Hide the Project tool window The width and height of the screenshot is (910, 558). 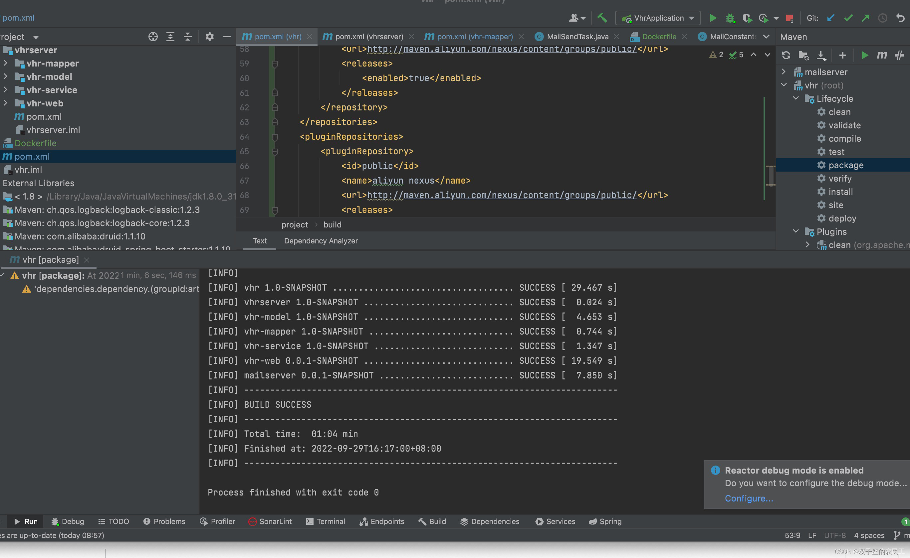[226, 37]
